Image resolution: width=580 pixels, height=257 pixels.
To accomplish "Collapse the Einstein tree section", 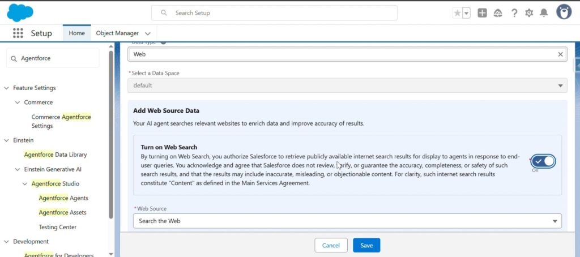I will [6, 140].
